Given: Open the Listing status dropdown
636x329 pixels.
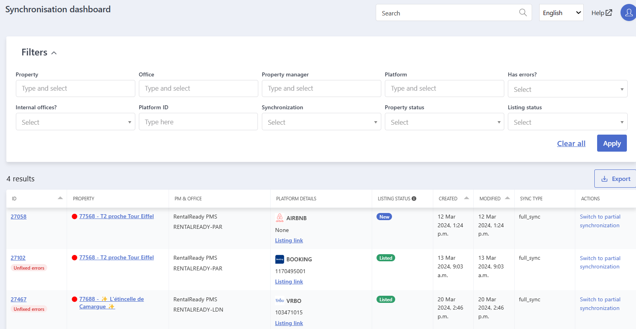Looking at the screenshot, I should tap(567, 122).
